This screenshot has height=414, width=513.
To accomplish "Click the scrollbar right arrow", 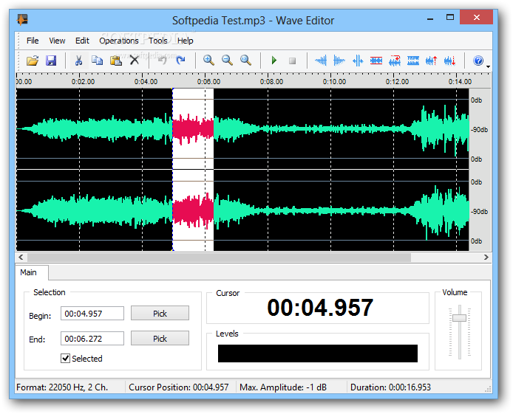I will point(486,258).
